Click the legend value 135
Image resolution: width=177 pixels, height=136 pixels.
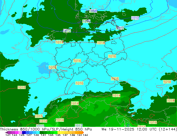pyautogui.click(x=58, y=135)
